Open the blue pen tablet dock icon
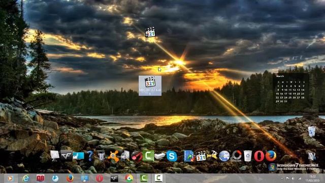 (78, 156)
